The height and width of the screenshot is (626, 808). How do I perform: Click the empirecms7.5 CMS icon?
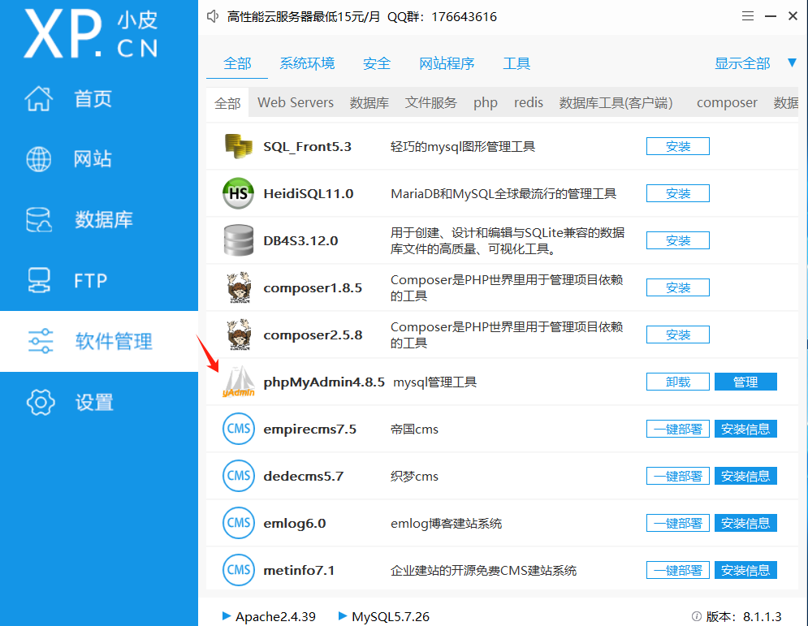point(239,429)
